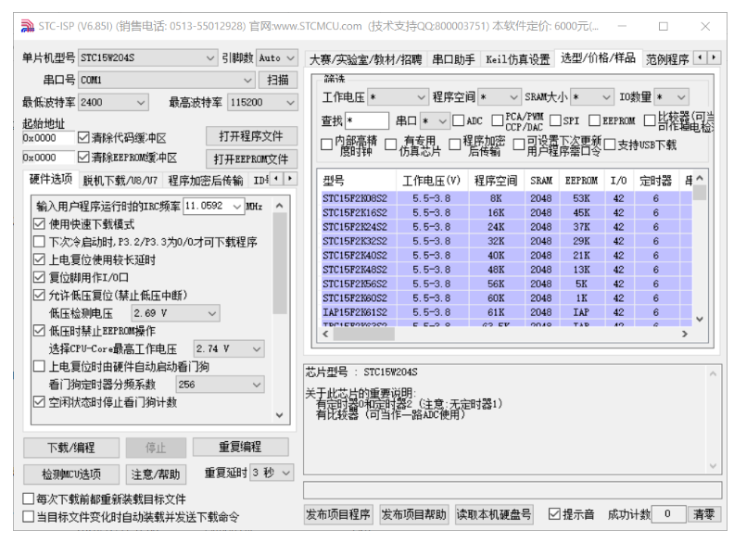This screenshot has height=543, width=734.
Task: Click 扫描 button
Action: (x=278, y=80)
